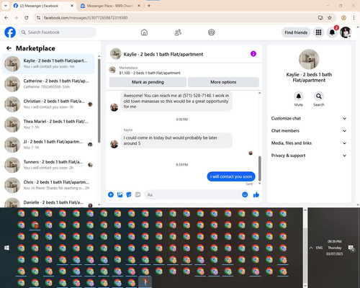This screenshot has width=360, height=288.
Task: Expand the Chat members section
Action: (x=309, y=131)
